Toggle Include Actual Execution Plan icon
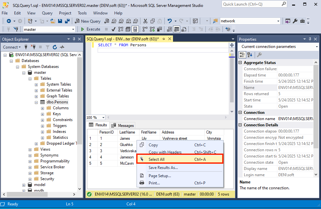The height and width of the screenshot is (209, 321). (x=145, y=29)
